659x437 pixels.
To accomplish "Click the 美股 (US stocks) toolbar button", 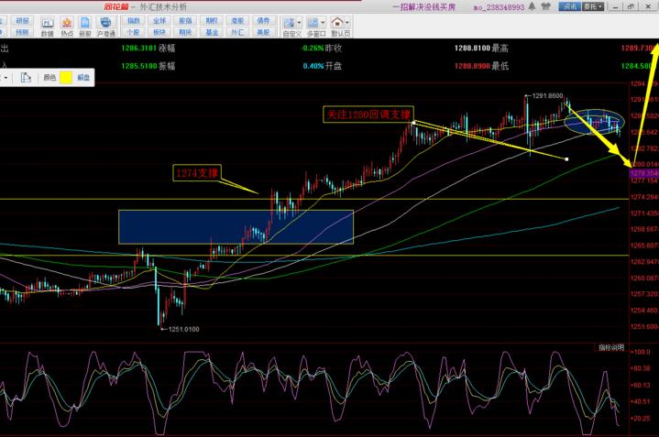I will coord(264,32).
